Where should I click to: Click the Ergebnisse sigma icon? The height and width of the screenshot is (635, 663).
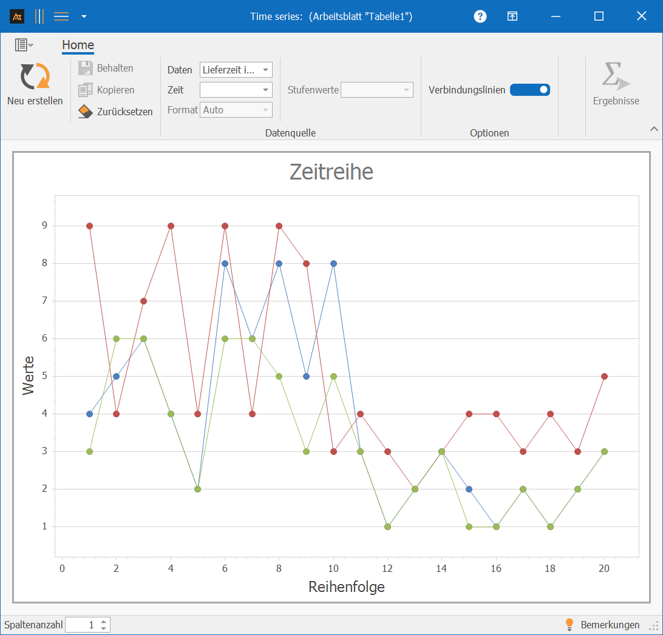click(x=615, y=76)
